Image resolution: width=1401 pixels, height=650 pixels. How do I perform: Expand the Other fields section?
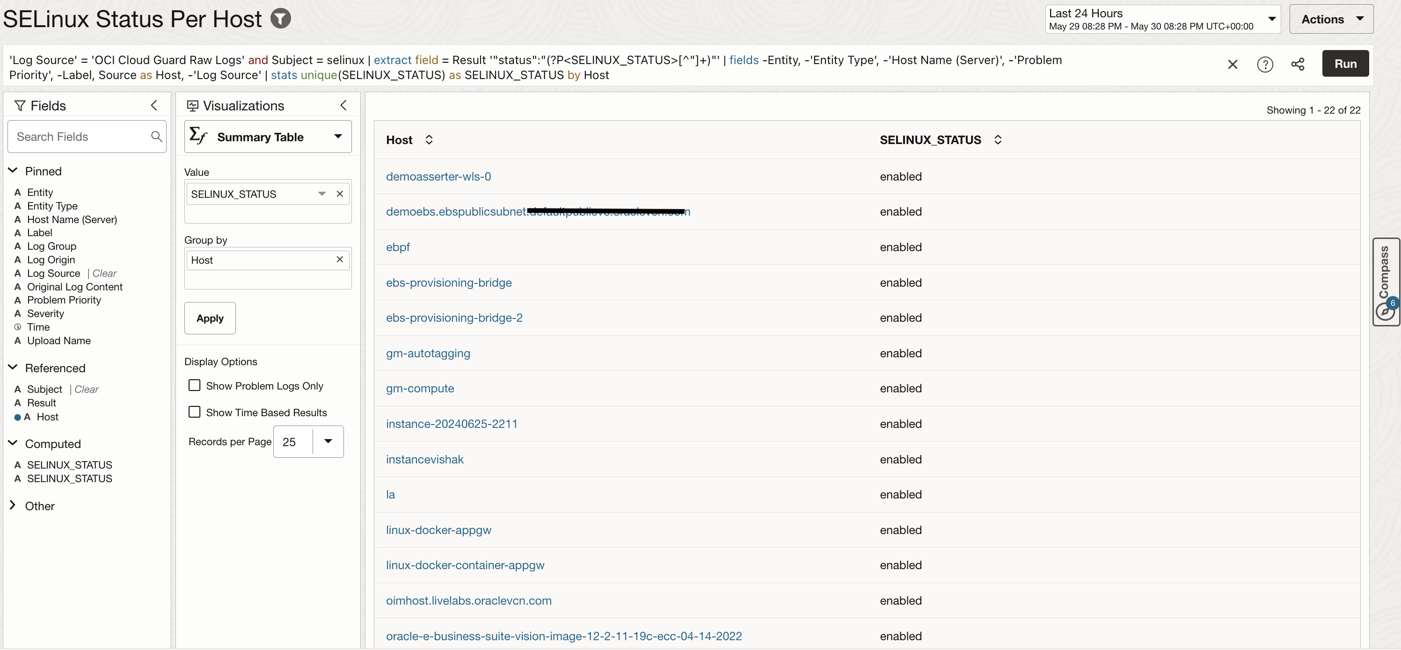[13, 506]
